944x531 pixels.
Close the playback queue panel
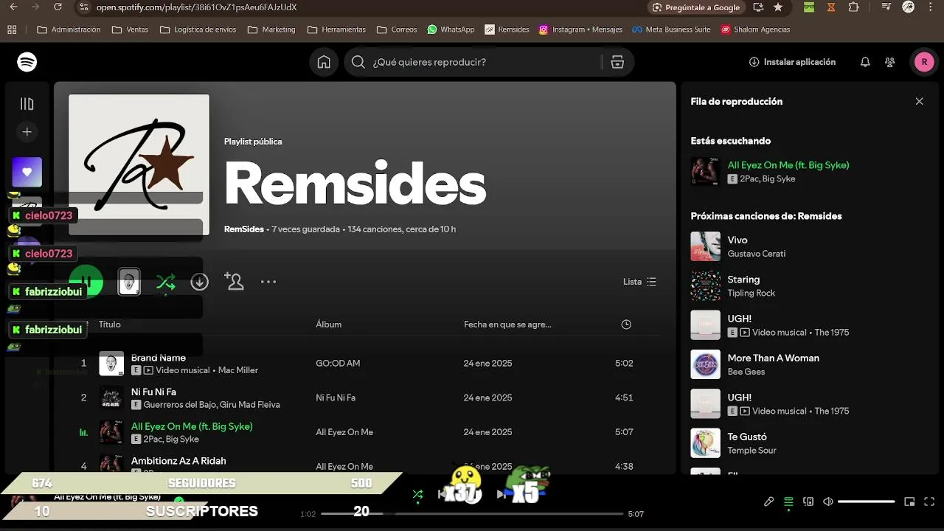919,101
